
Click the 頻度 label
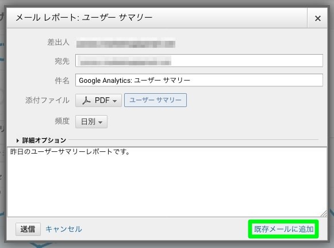pos(62,121)
